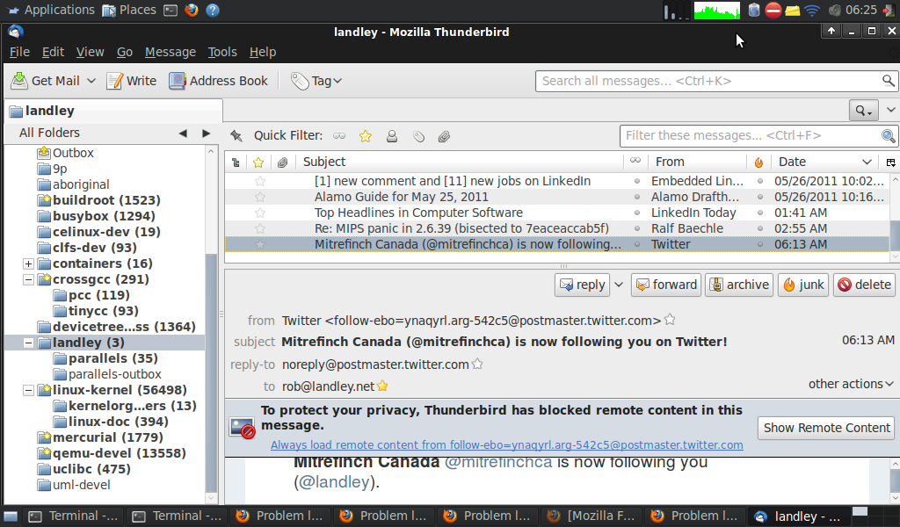
Task: Open the Help menu
Action: [262, 52]
